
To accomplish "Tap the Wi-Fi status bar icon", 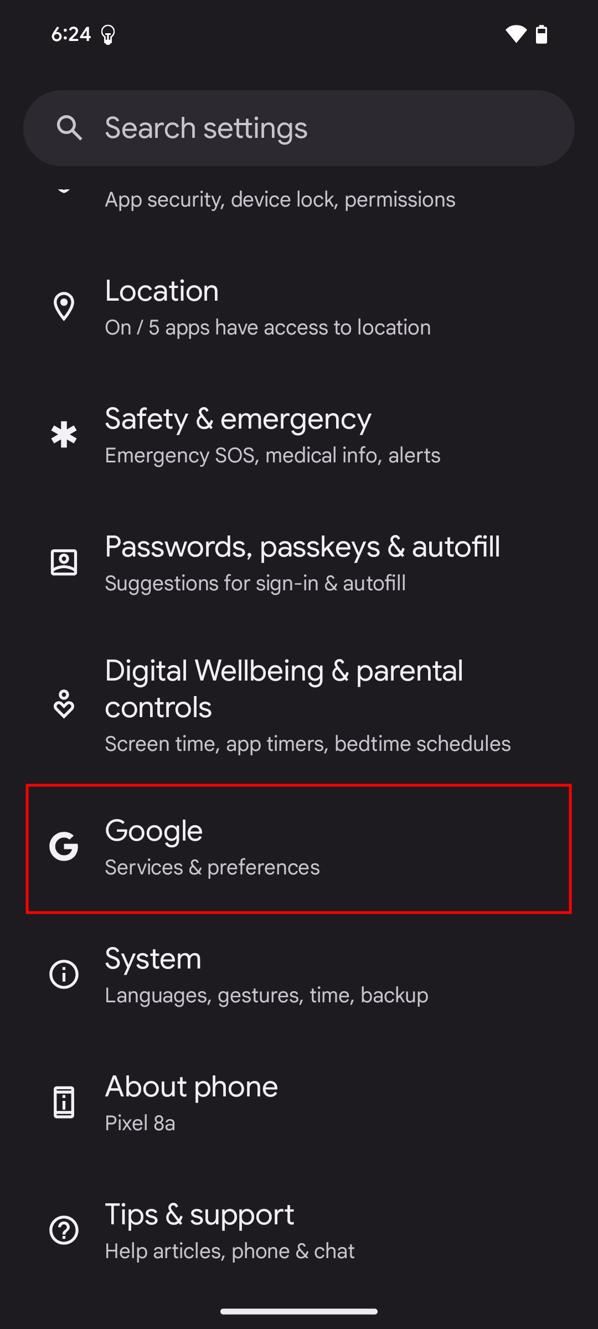I will 516,34.
